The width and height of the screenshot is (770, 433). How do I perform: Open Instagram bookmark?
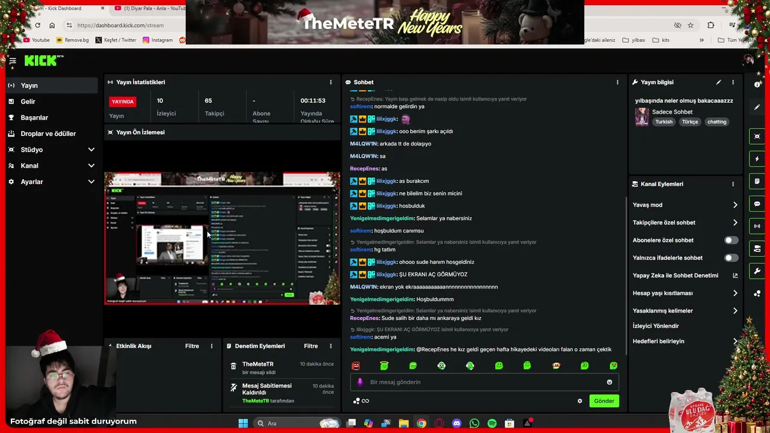click(158, 40)
